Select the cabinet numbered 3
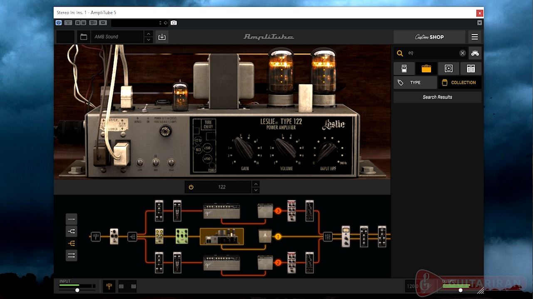The width and height of the screenshot is (533, 299). click(265, 210)
